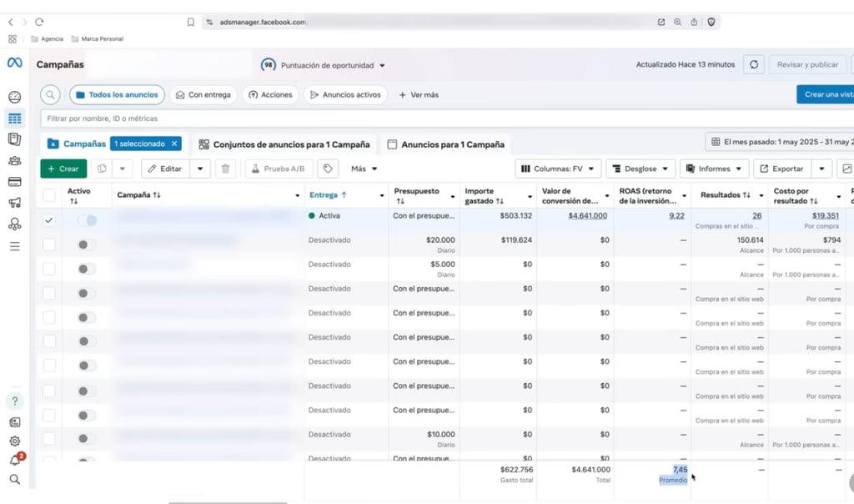
Task: Check the select-all header checkbox
Action: [49, 195]
